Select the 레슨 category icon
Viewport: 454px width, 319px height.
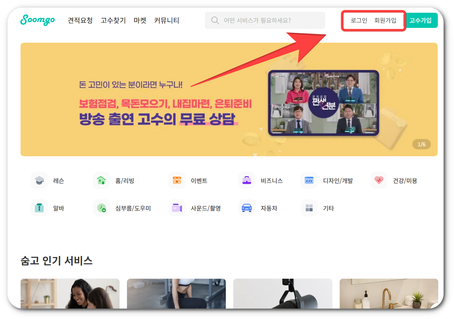click(39, 180)
